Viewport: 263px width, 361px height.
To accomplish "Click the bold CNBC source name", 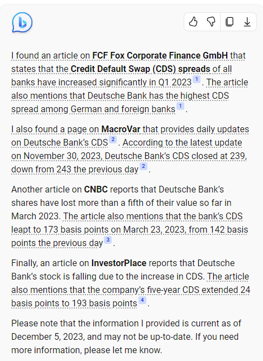I will click(96, 190).
